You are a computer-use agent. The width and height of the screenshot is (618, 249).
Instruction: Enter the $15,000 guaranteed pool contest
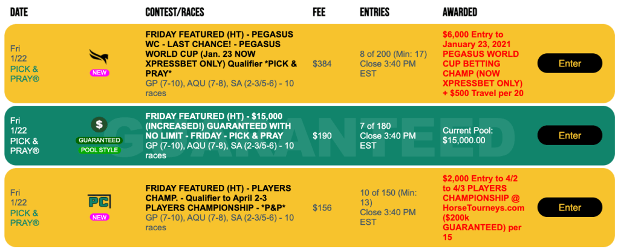tap(570, 135)
